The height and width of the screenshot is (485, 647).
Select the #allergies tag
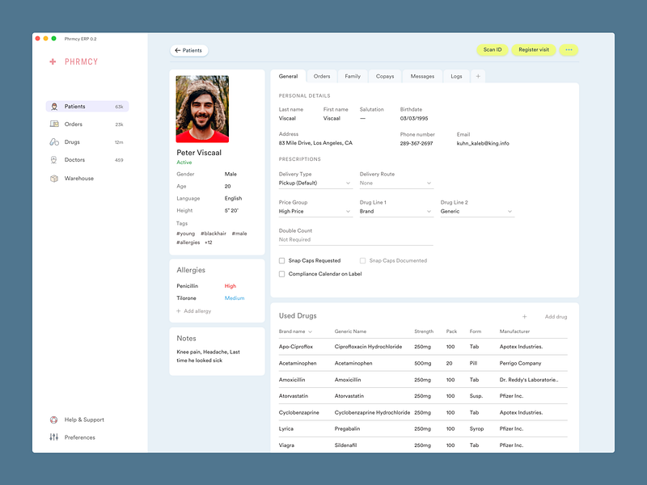point(188,242)
